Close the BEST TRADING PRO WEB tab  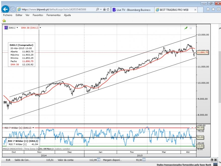[x=195, y=10]
